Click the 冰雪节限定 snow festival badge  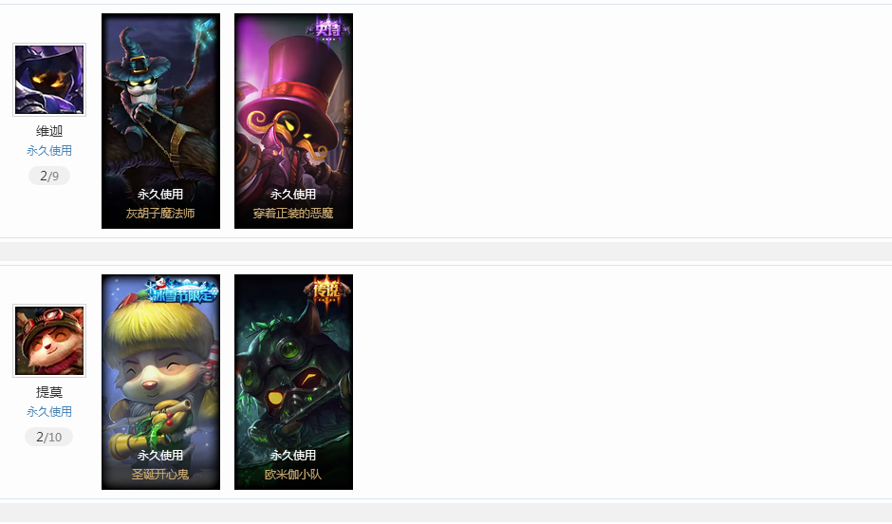click(x=182, y=290)
